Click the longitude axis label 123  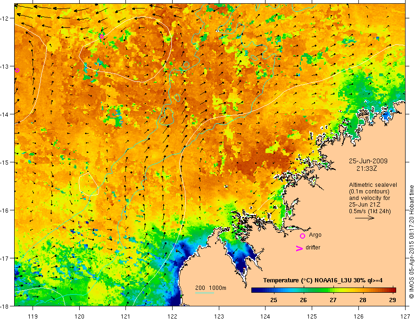pyautogui.click(x=219, y=316)
